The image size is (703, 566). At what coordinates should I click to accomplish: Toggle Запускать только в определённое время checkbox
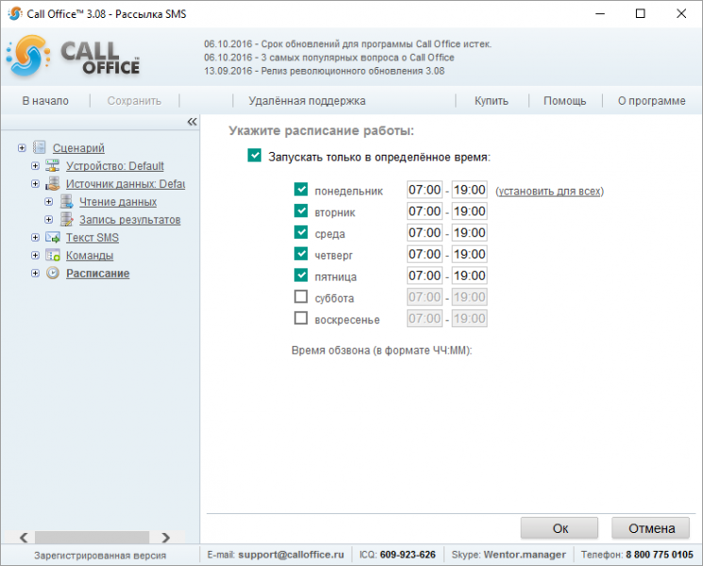254,156
